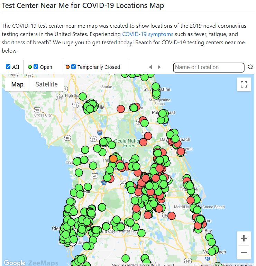Click the Name or Location search field
Image resolution: width=256 pixels, height=266 pixels.
[209, 67]
